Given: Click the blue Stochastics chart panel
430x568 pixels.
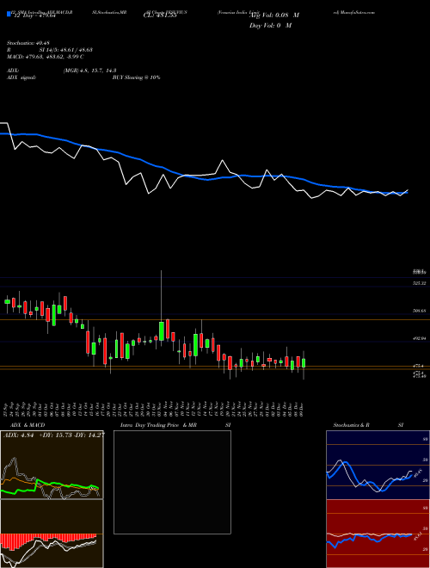Looking at the screenshot, I should 378,465.
